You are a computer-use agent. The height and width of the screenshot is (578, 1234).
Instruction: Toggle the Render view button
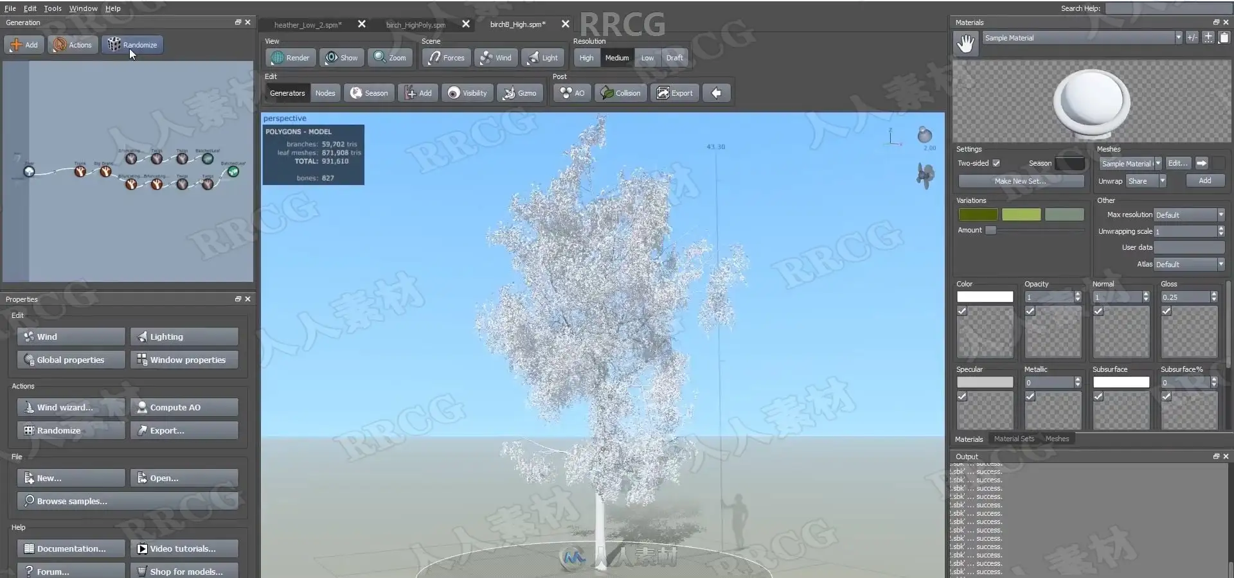pyautogui.click(x=291, y=58)
